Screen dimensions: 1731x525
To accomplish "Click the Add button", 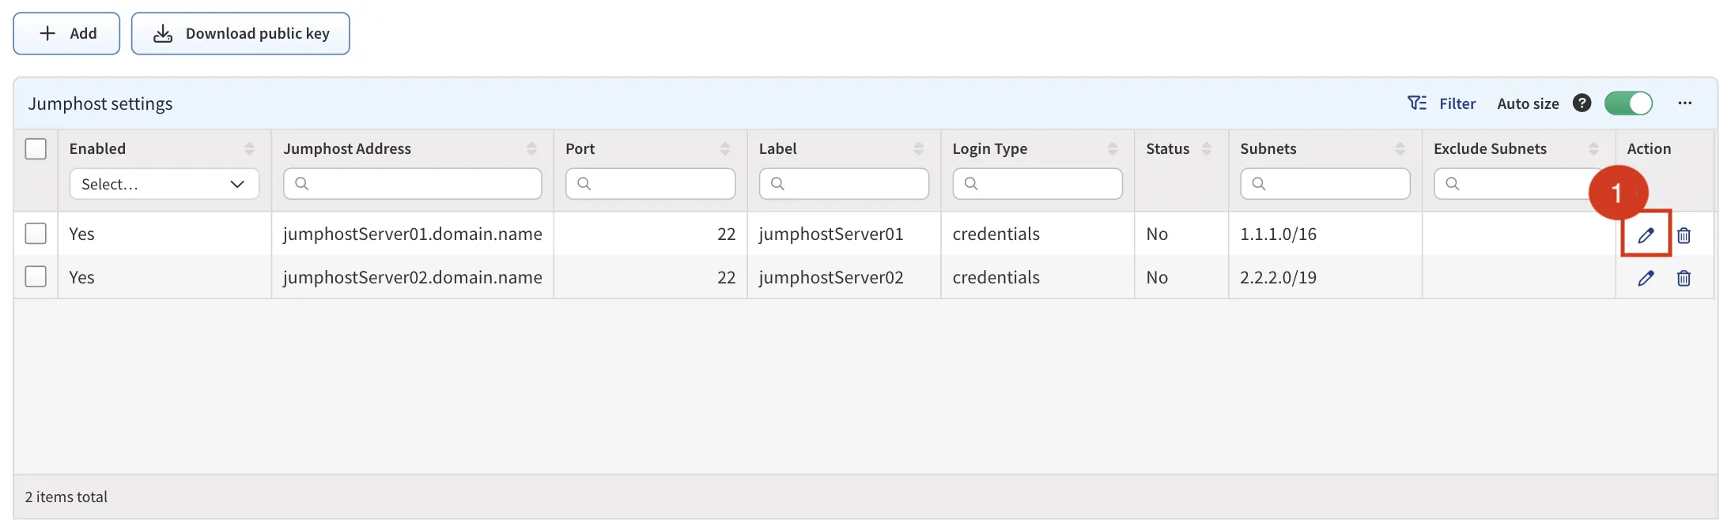I will pos(66,33).
